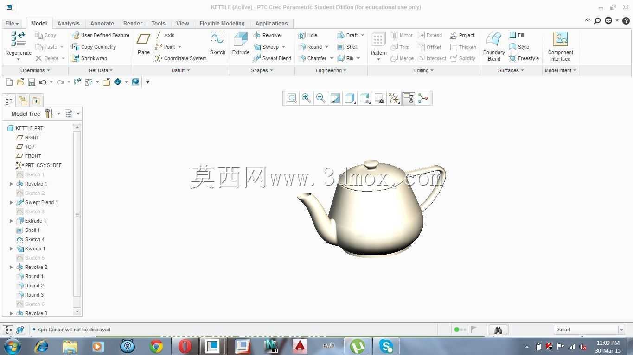This screenshot has width=633, height=355.
Task: Open the File menu
Action: click(12, 23)
